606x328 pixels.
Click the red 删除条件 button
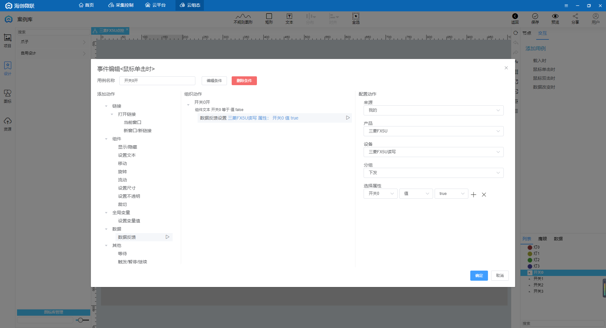coord(244,81)
